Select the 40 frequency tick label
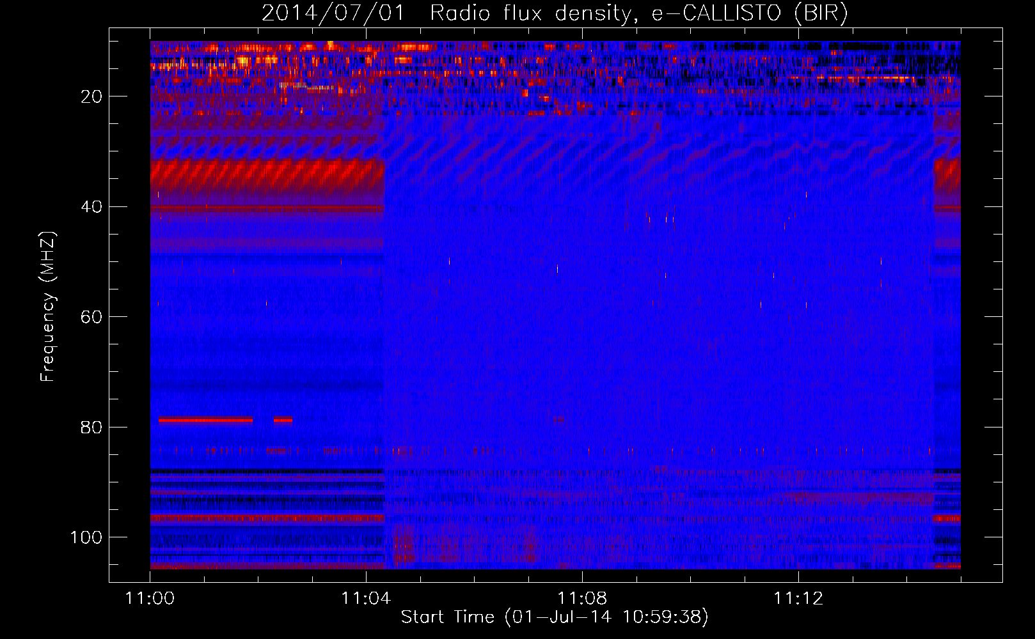The width and height of the screenshot is (1035, 639). pyautogui.click(x=92, y=206)
